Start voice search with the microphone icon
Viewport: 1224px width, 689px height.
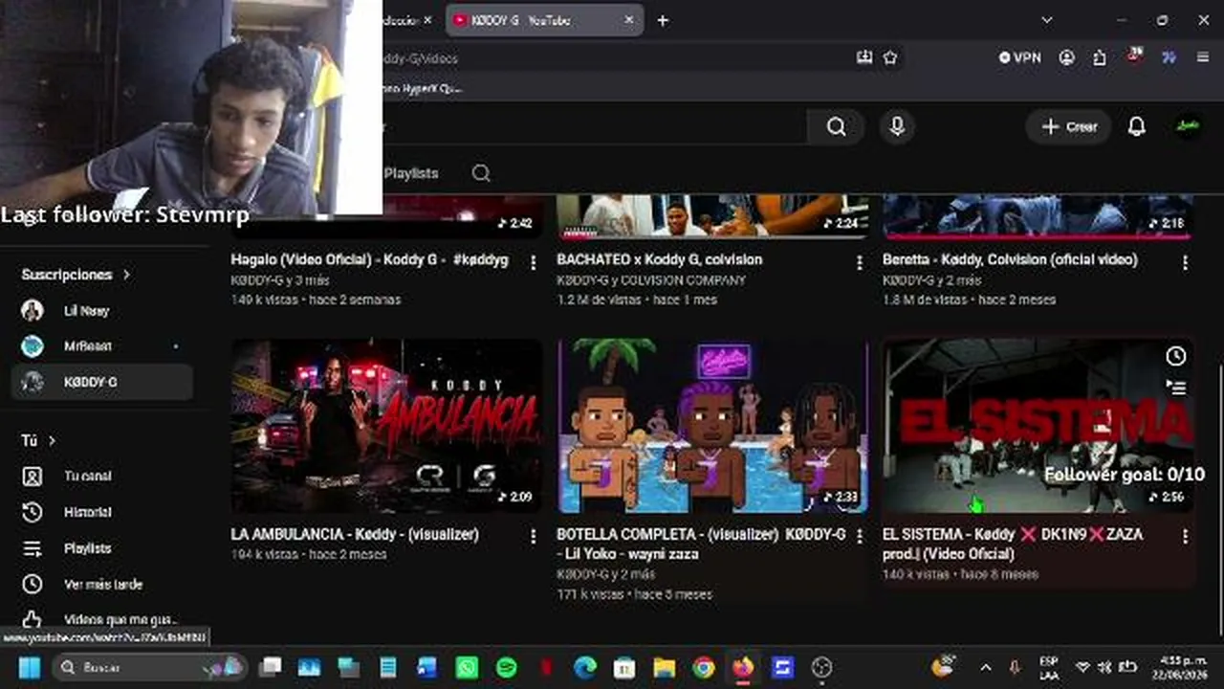[897, 126]
